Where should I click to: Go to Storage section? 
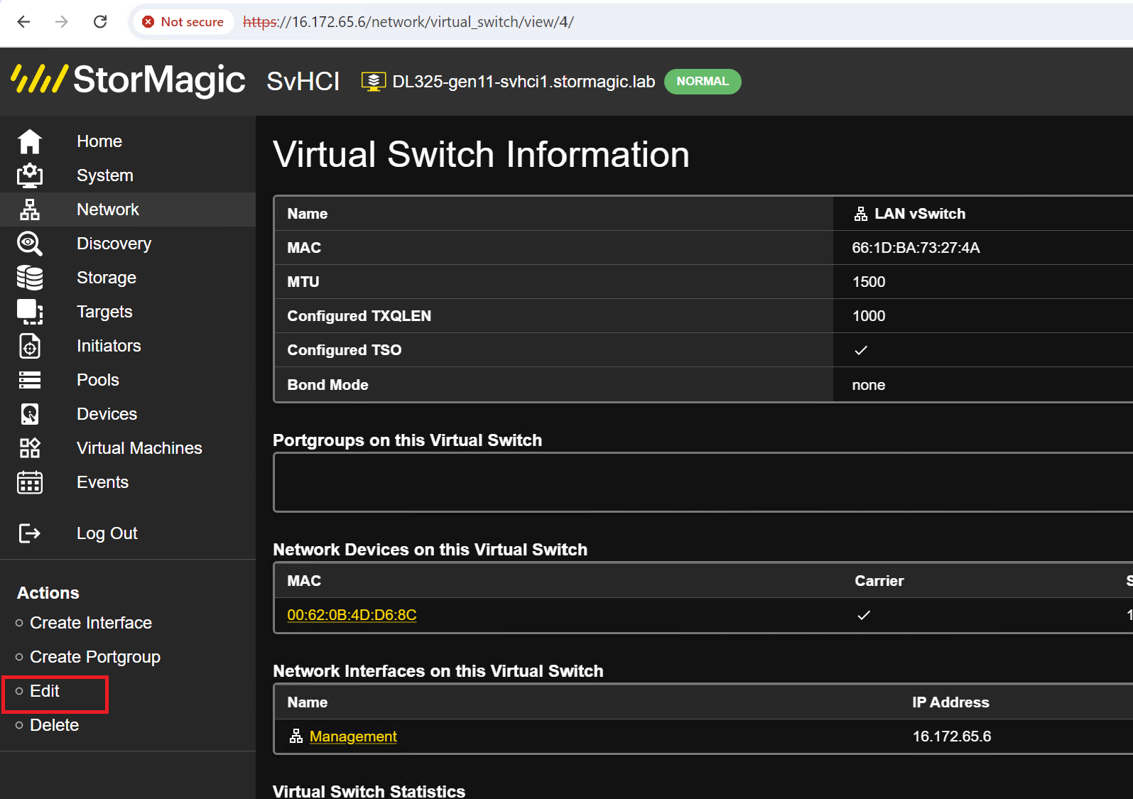[x=107, y=278]
